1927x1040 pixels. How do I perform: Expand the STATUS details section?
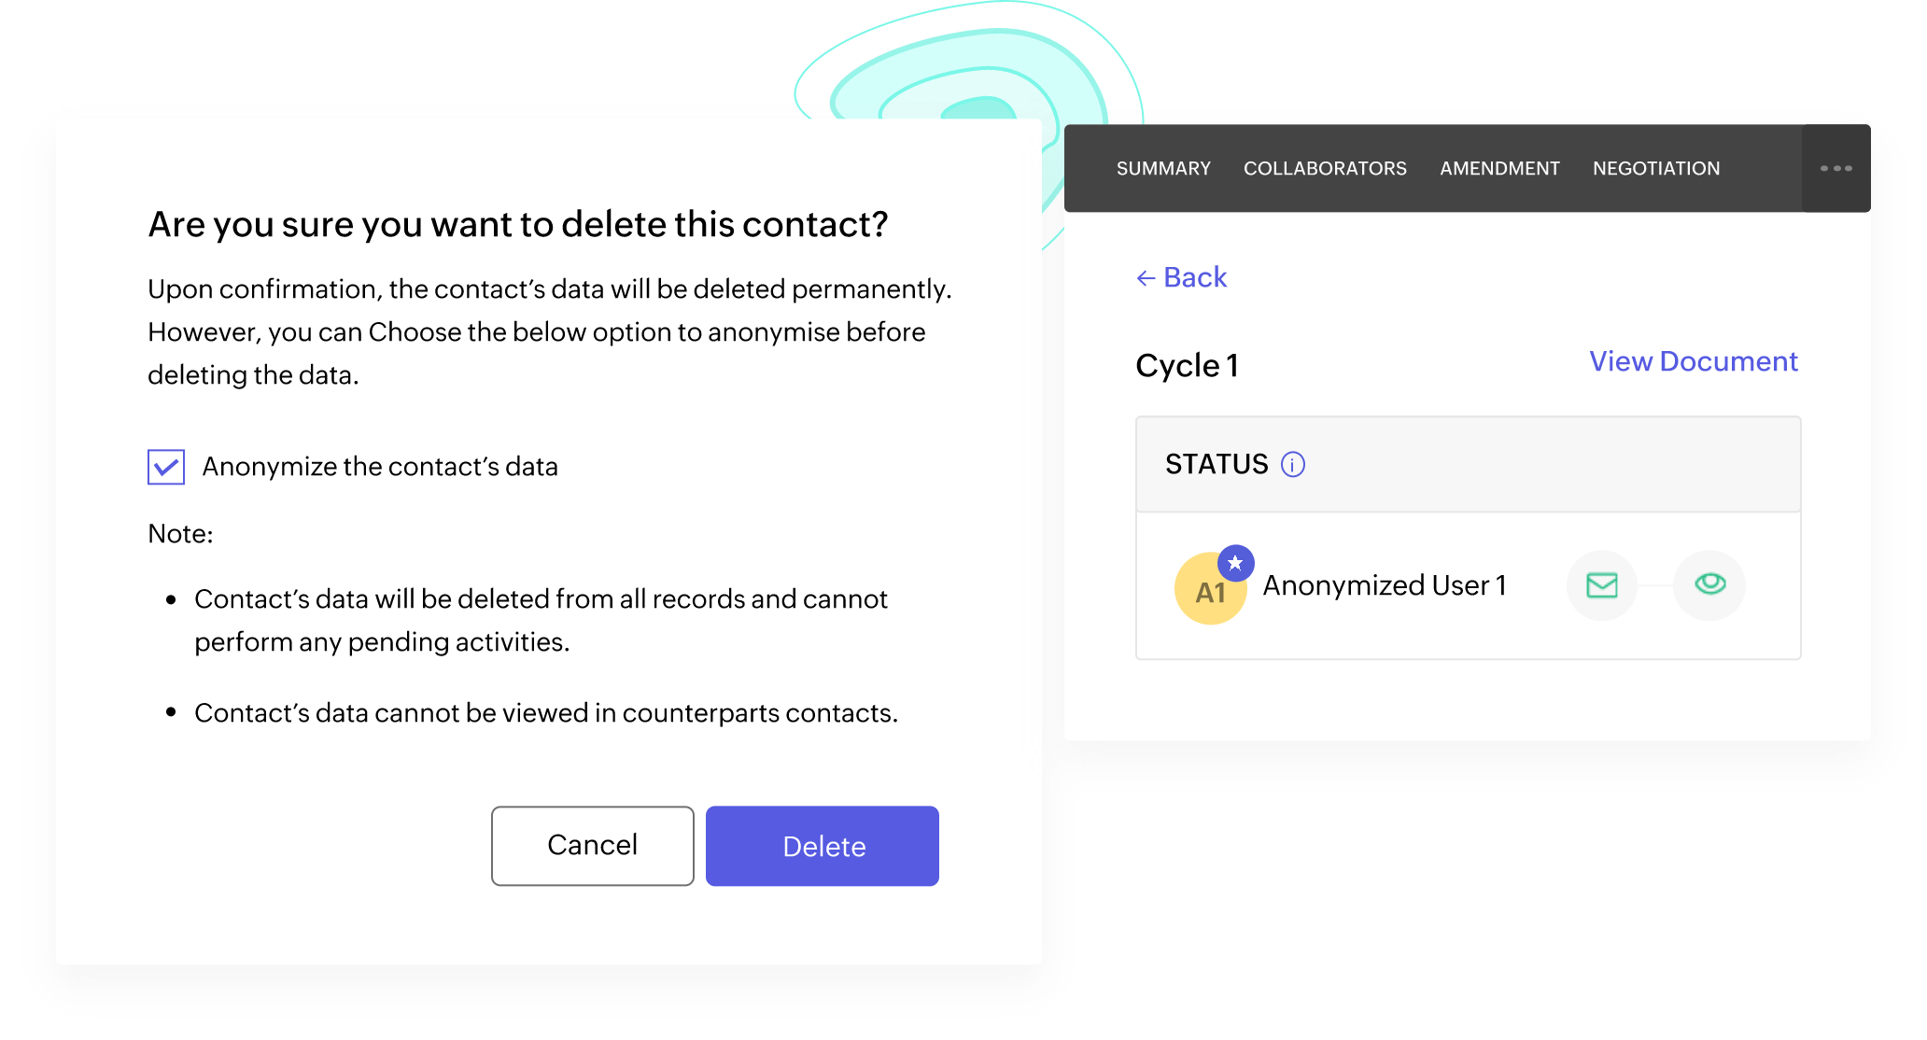click(x=1292, y=464)
